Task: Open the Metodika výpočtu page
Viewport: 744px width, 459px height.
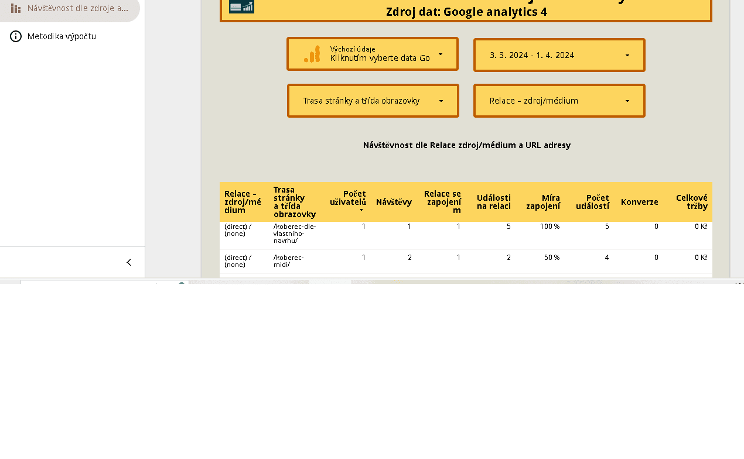Action: click(62, 36)
